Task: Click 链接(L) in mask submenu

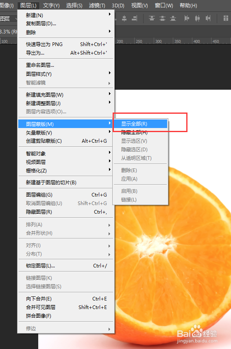Action: tap(140, 200)
